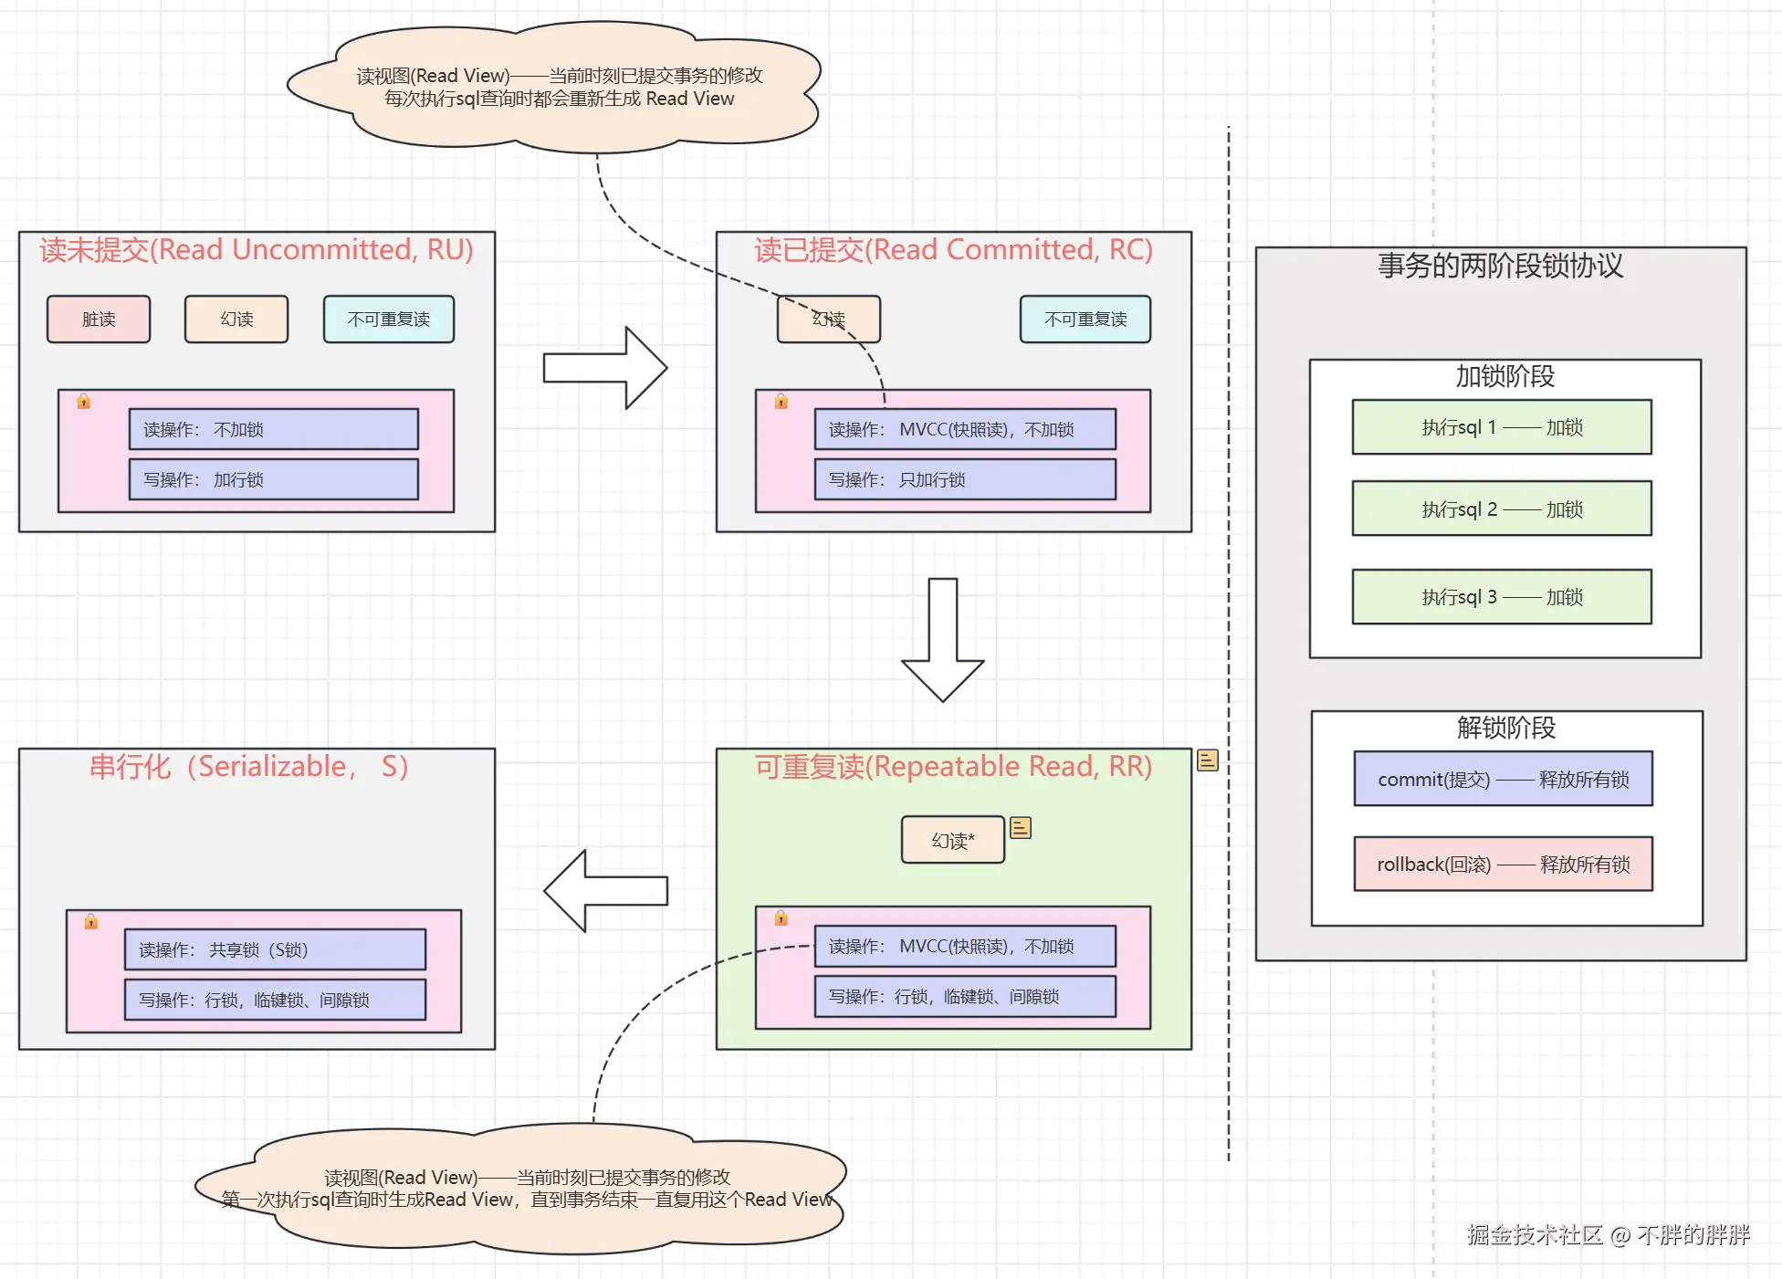Select the 幻读 box in Read Uncommitted

coord(236,320)
